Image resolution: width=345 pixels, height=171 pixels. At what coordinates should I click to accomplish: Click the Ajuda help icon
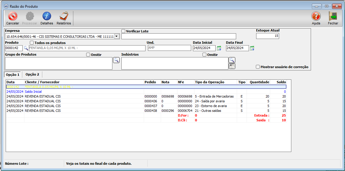click(x=316, y=16)
